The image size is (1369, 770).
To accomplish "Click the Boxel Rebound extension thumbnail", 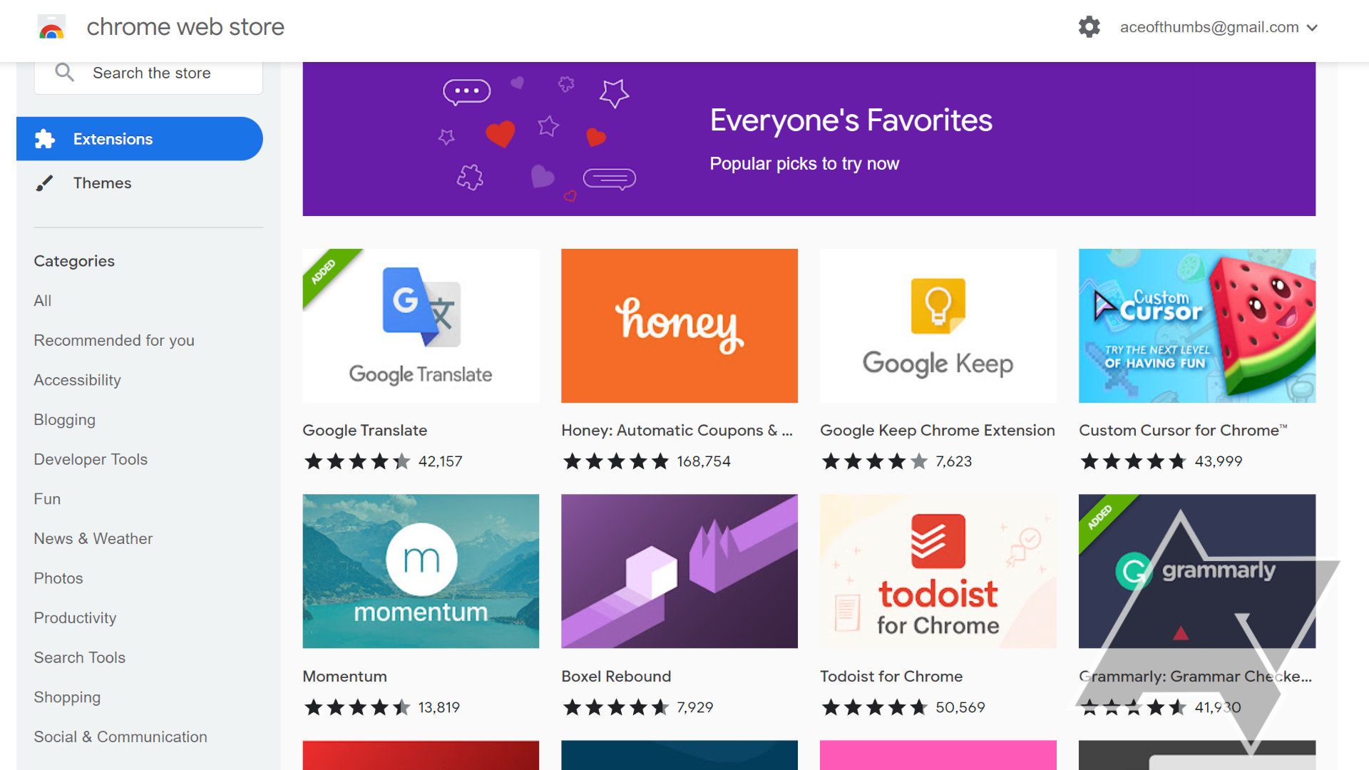I will [679, 570].
